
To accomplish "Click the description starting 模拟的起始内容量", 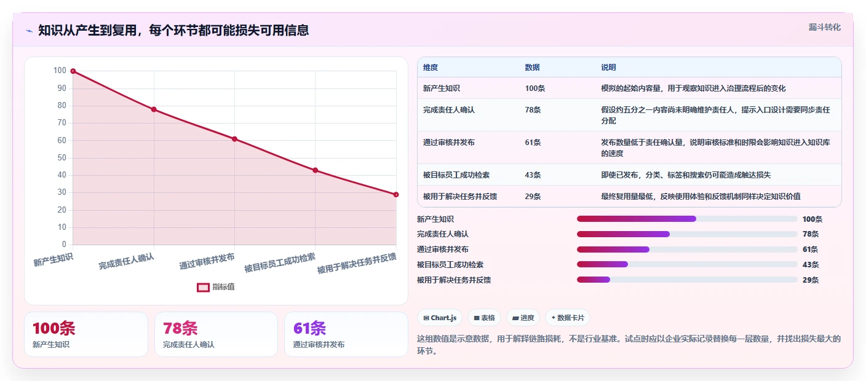I will pos(693,88).
